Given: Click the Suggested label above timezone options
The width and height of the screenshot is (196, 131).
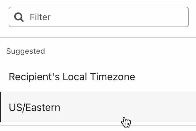Looking at the screenshot, I should pos(26,51).
